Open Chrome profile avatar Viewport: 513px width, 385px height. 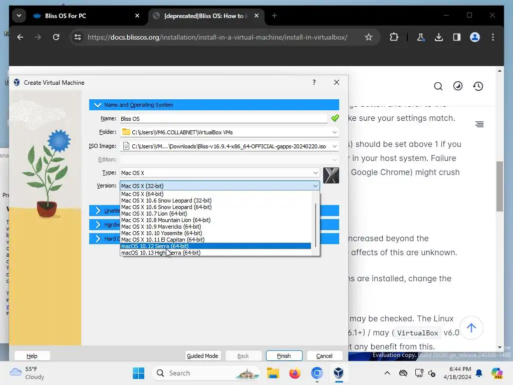click(x=475, y=37)
